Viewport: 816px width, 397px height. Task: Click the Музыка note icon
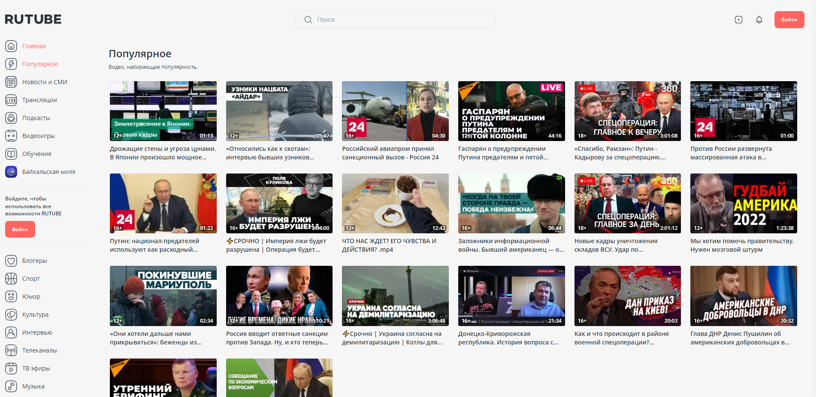point(11,386)
